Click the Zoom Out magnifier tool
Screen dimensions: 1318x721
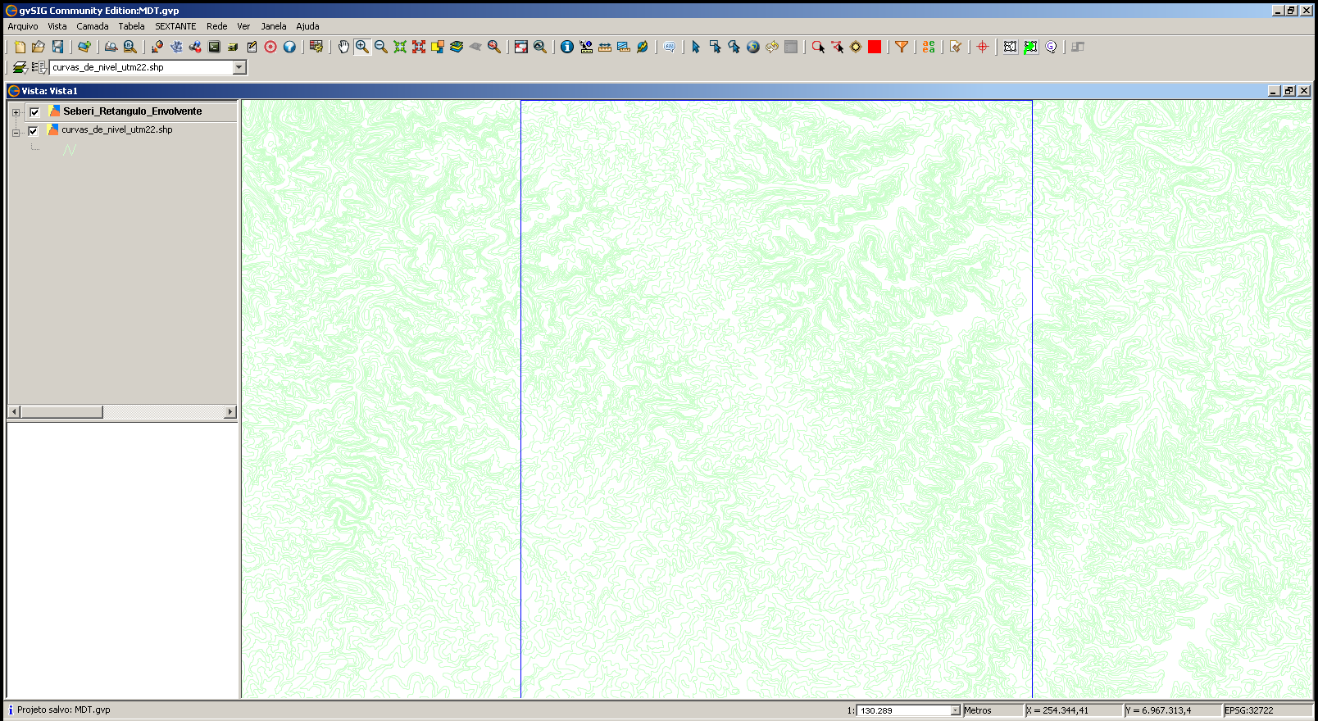click(x=381, y=47)
